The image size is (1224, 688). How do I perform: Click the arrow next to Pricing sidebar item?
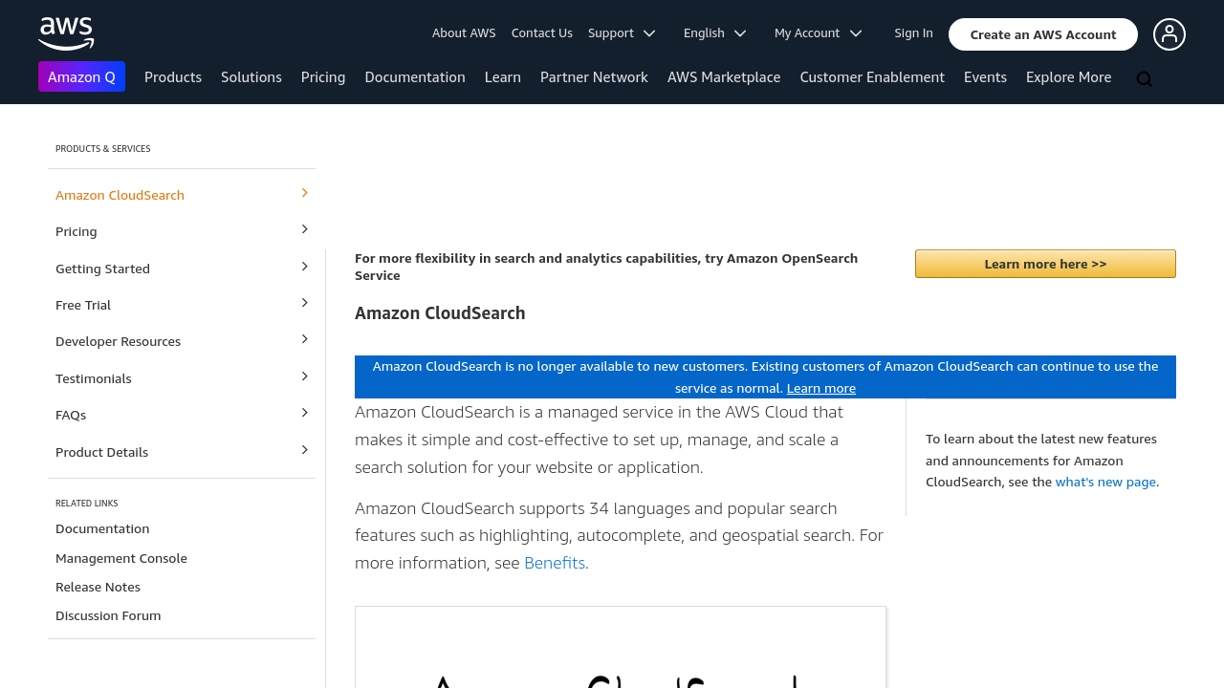coord(305,229)
